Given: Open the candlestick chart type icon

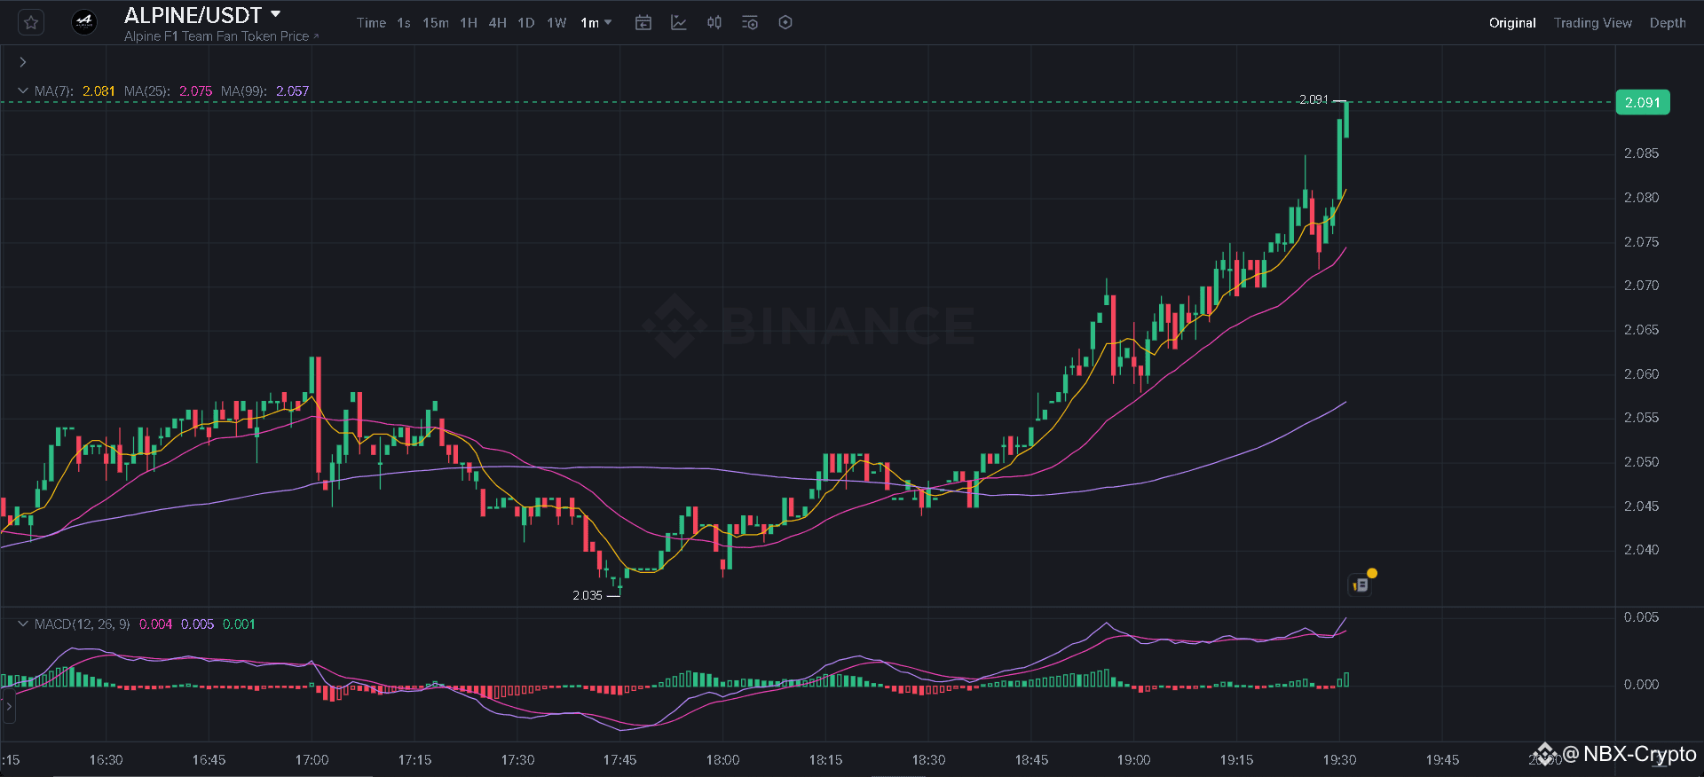Looking at the screenshot, I should pyautogui.click(x=714, y=22).
